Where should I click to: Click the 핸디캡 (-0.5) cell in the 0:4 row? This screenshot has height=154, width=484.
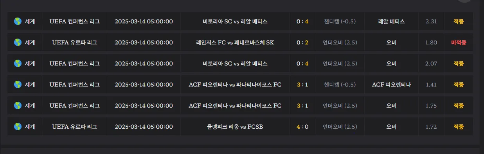340,21
